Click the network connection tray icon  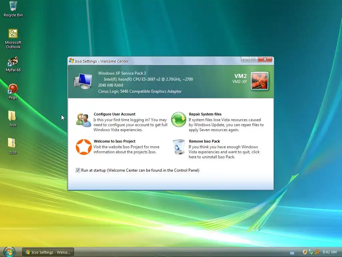coord(311,252)
